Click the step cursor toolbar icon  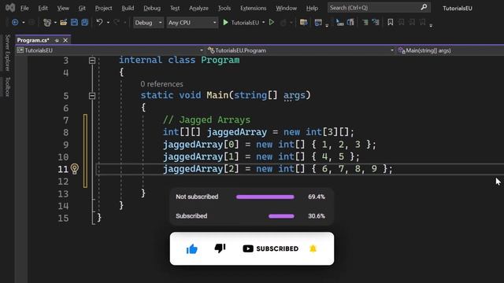[x=339, y=23]
